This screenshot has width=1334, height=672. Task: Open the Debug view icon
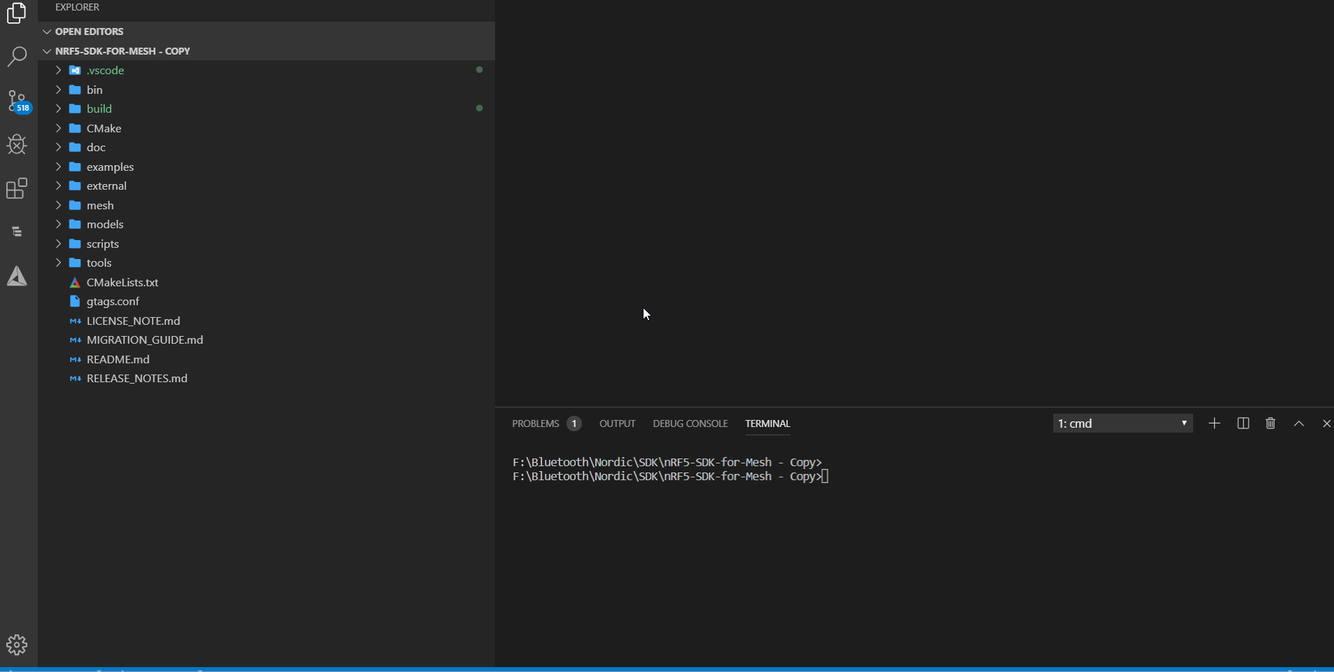click(17, 144)
